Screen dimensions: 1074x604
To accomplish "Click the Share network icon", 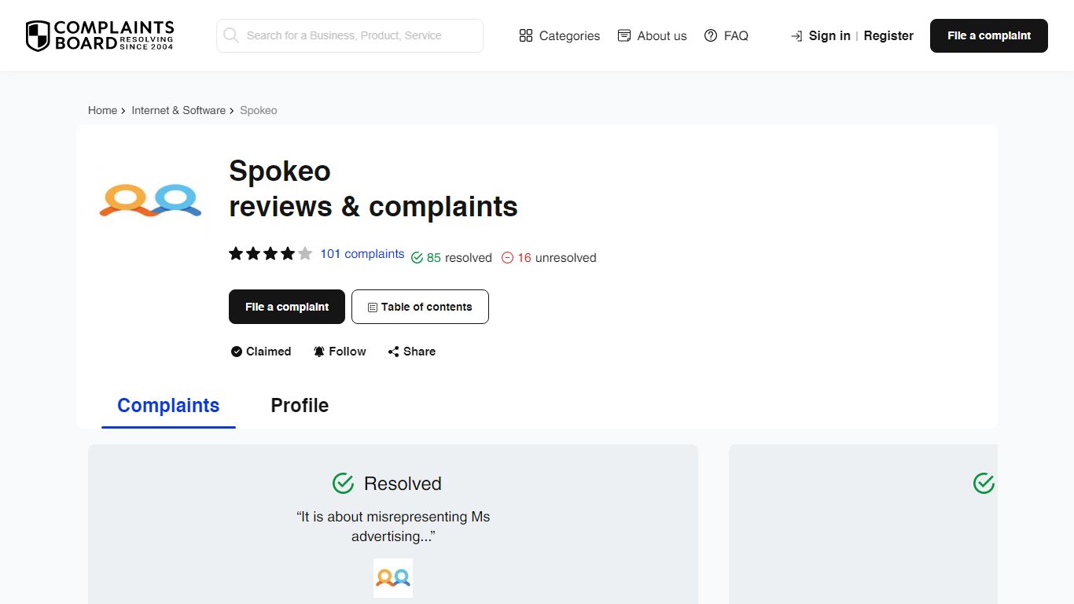I will point(394,352).
